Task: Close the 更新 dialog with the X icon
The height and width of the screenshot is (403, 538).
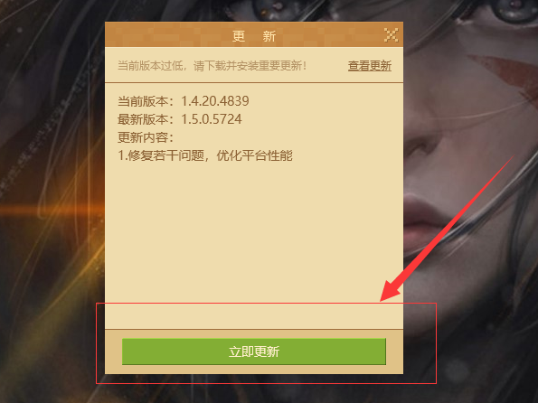Action: (391, 35)
